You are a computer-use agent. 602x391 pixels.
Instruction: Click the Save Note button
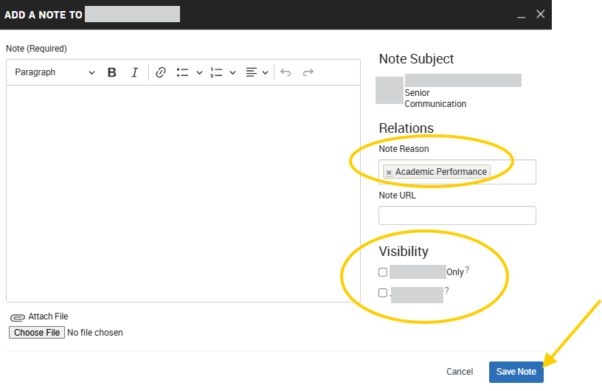(x=516, y=372)
